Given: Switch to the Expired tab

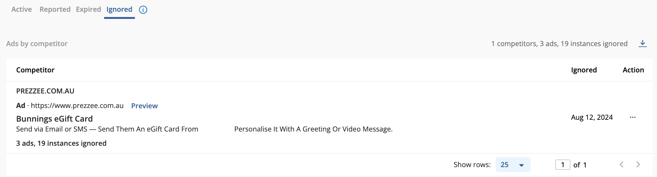Looking at the screenshot, I should [88, 9].
